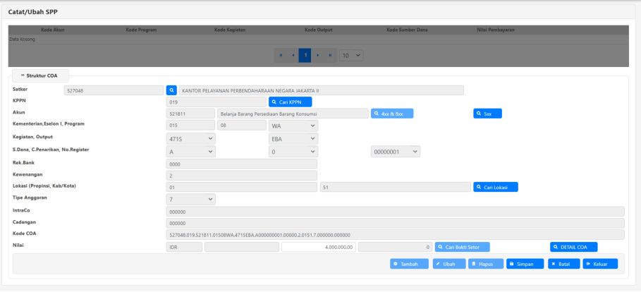This screenshot has height=292, width=641.
Task: Collapse the Struktur COA section
Action: 39,75
